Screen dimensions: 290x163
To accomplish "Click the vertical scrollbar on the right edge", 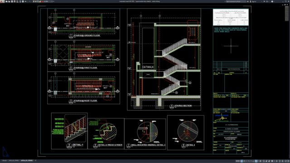I will [x=287, y=13].
